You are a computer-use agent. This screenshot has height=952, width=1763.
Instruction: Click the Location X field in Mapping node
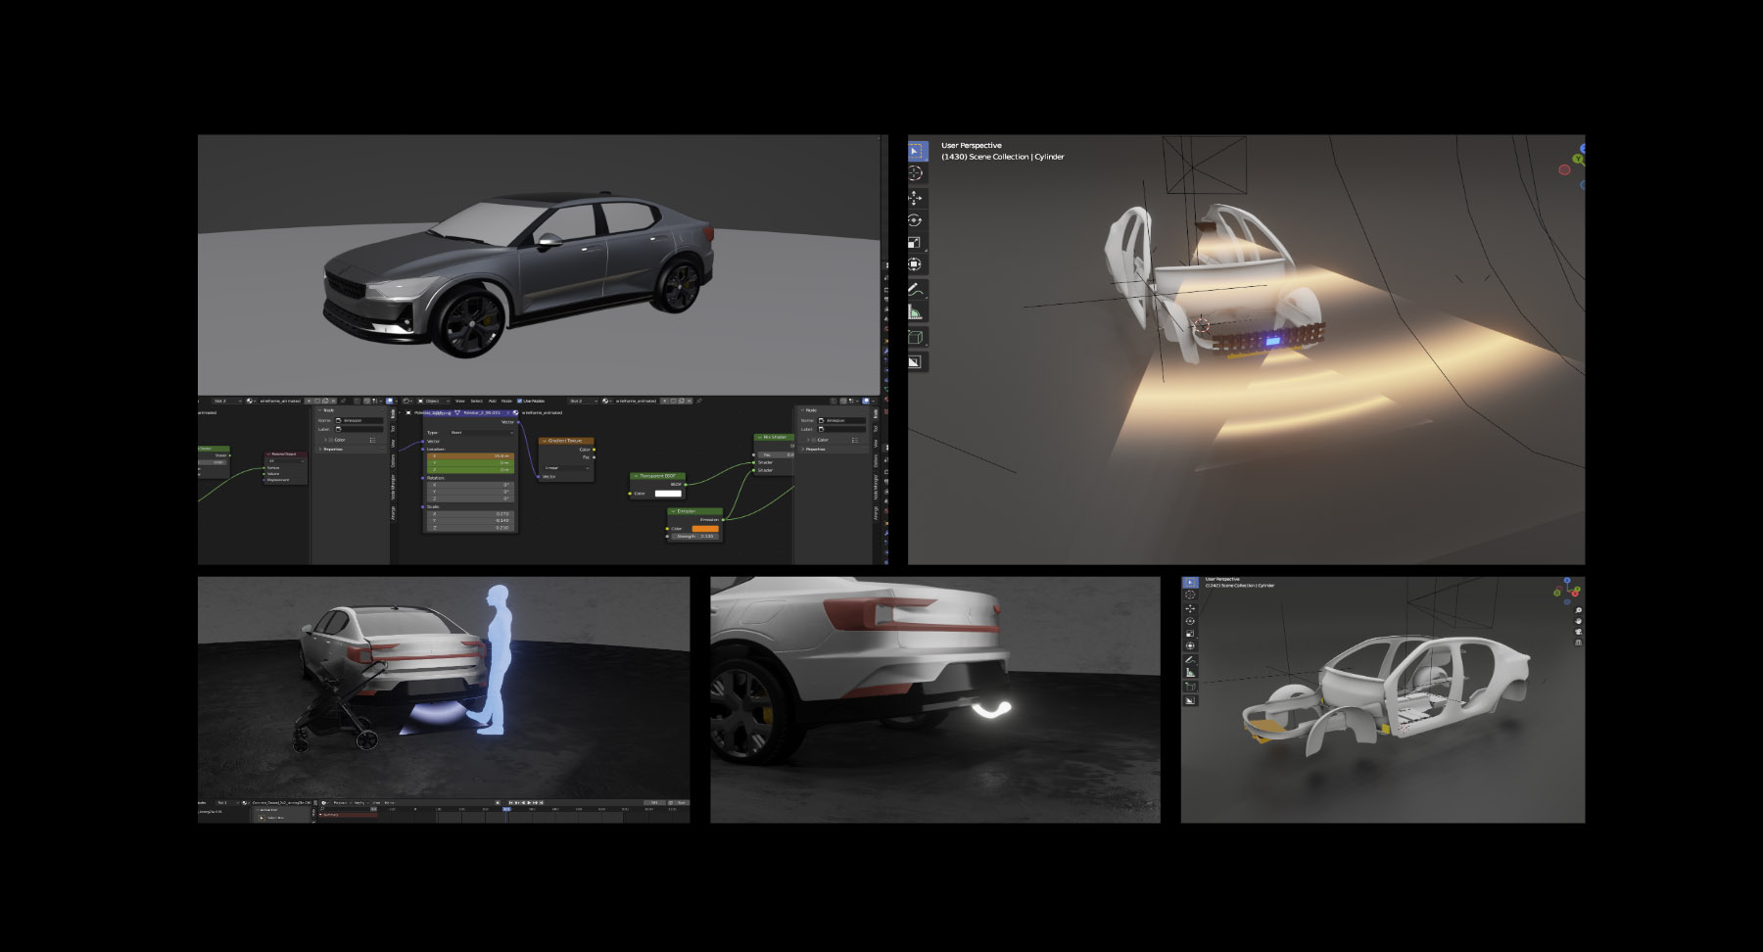472,456
